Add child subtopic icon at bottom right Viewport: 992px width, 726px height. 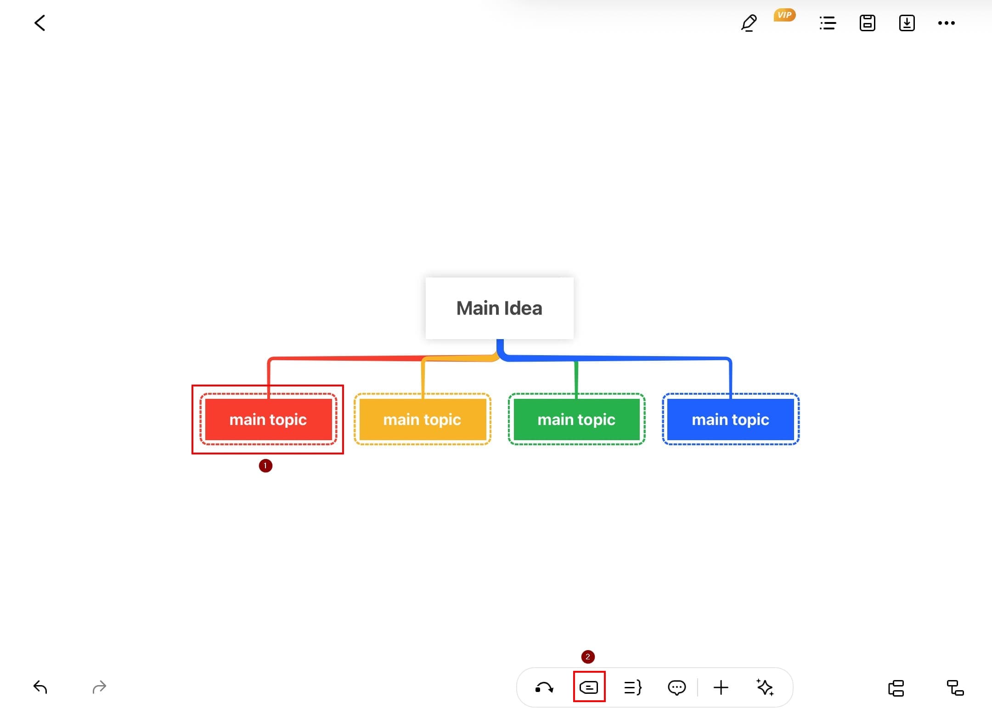click(x=955, y=688)
